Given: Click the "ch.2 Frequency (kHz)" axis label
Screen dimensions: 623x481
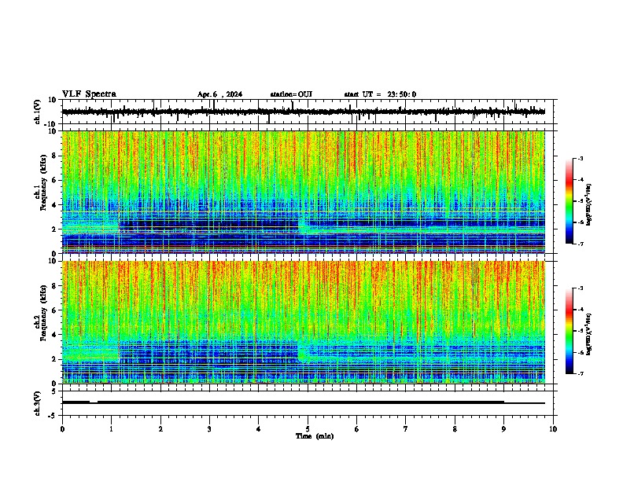Looking at the screenshot, I should [41, 313].
